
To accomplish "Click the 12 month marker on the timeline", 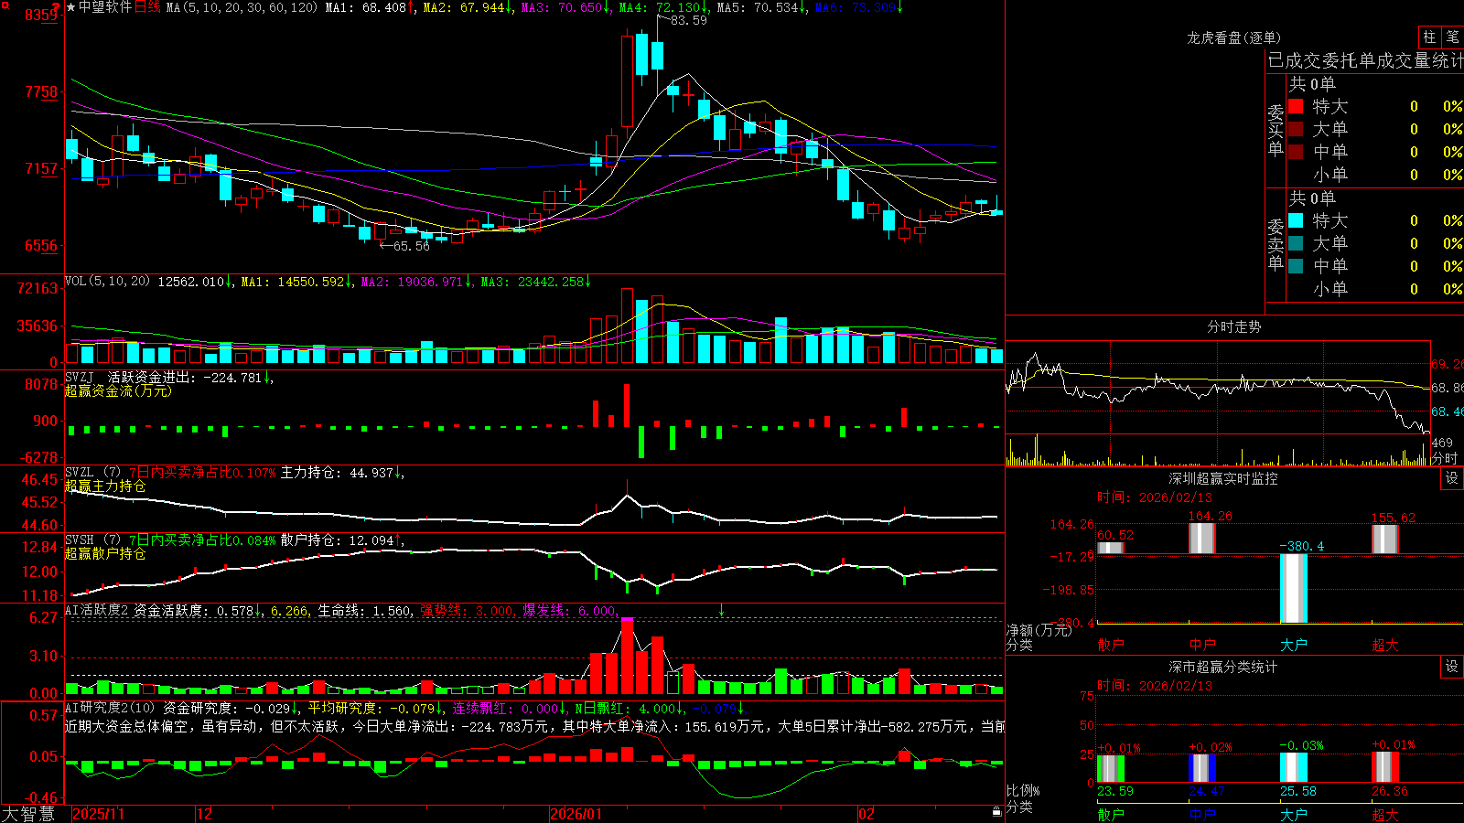I will click(x=204, y=814).
